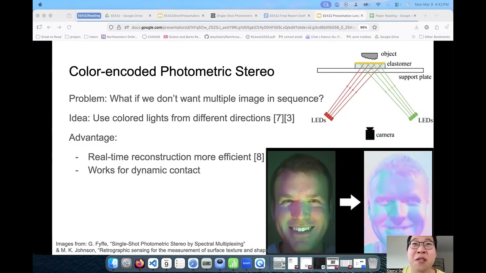The width and height of the screenshot is (486, 273).
Task: Open the Great to Read bookmark folder
Action: point(49,37)
